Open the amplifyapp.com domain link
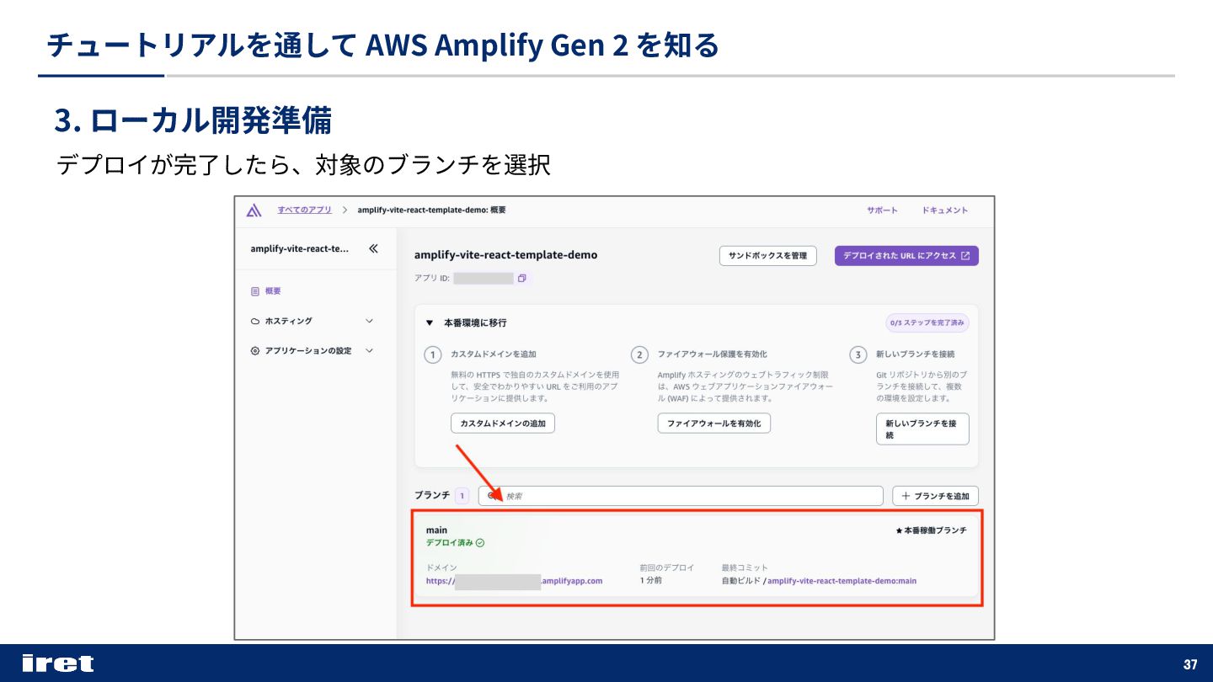1213x682 pixels. pos(514,581)
